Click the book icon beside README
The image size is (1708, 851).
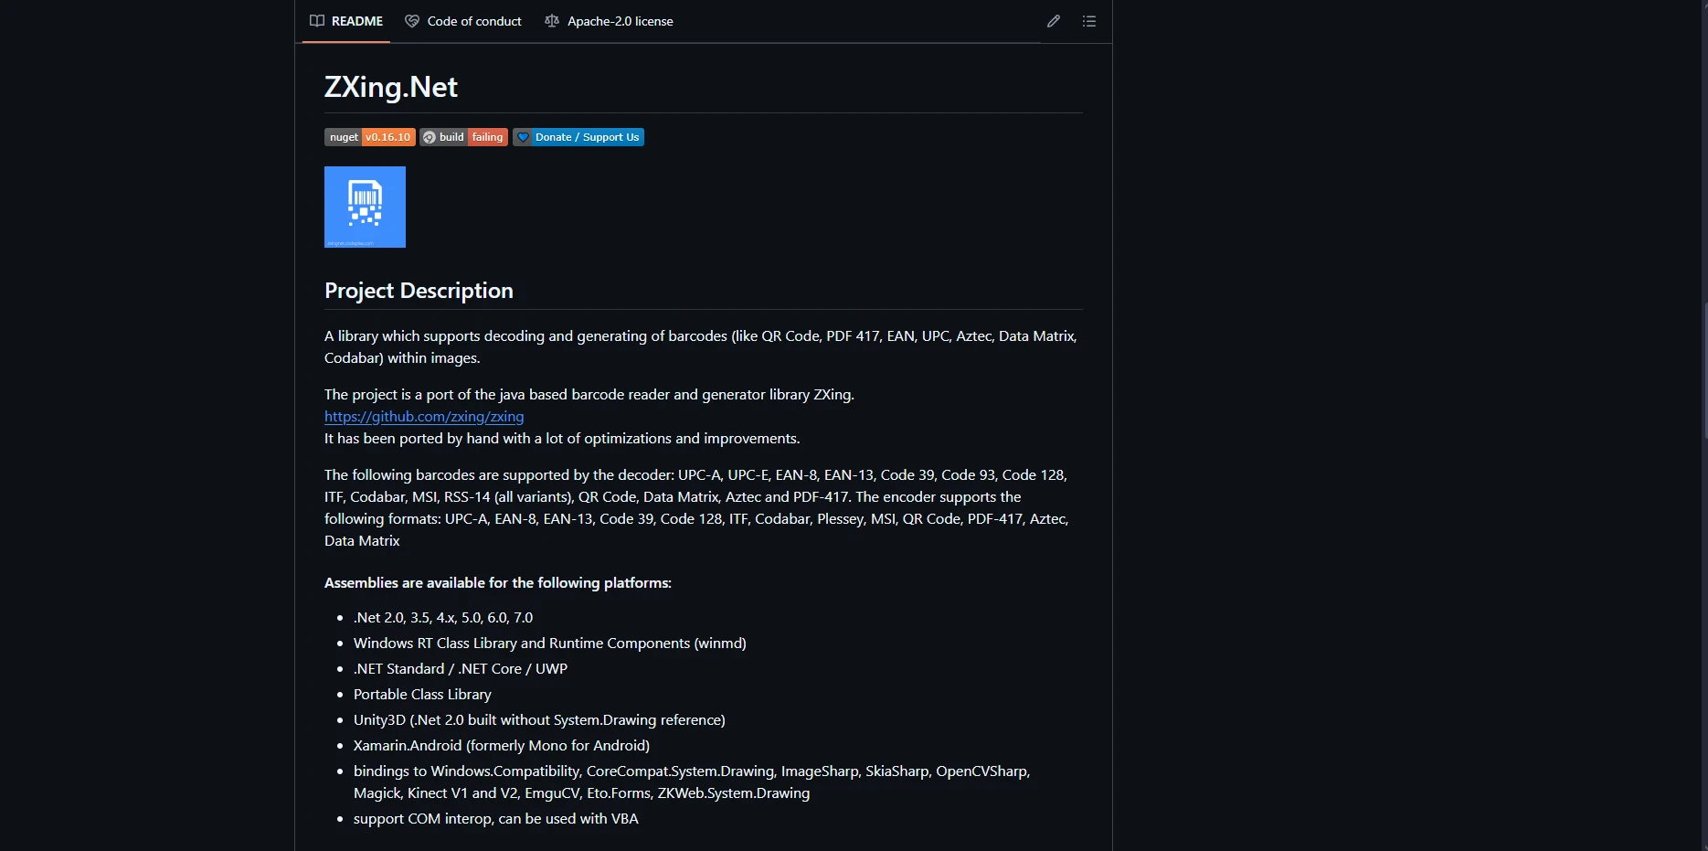[x=317, y=21]
